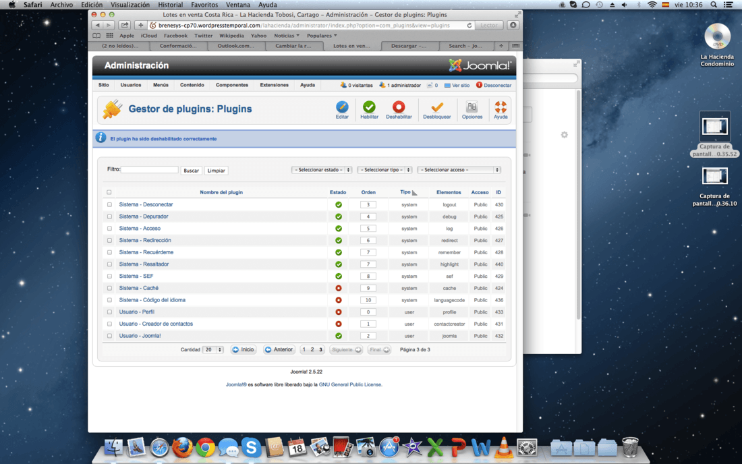Open the Seleccionar acceso dropdown
The height and width of the screenshot is (464, 742).
(x=459, y=170)
